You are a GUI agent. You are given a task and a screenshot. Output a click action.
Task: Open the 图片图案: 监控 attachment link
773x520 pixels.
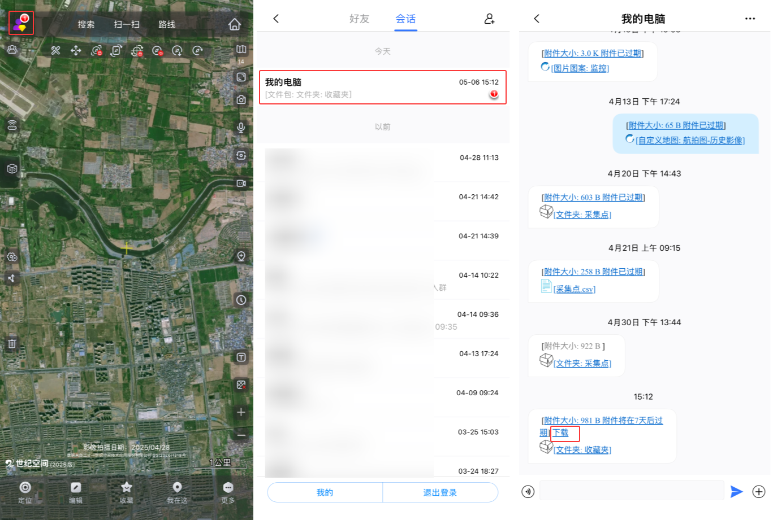point(580,68)
